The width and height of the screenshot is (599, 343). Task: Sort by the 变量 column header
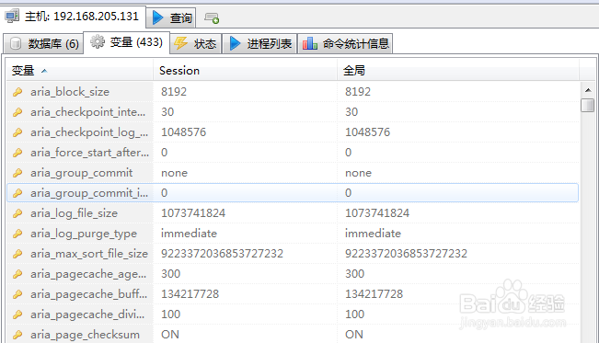point(79,70)
